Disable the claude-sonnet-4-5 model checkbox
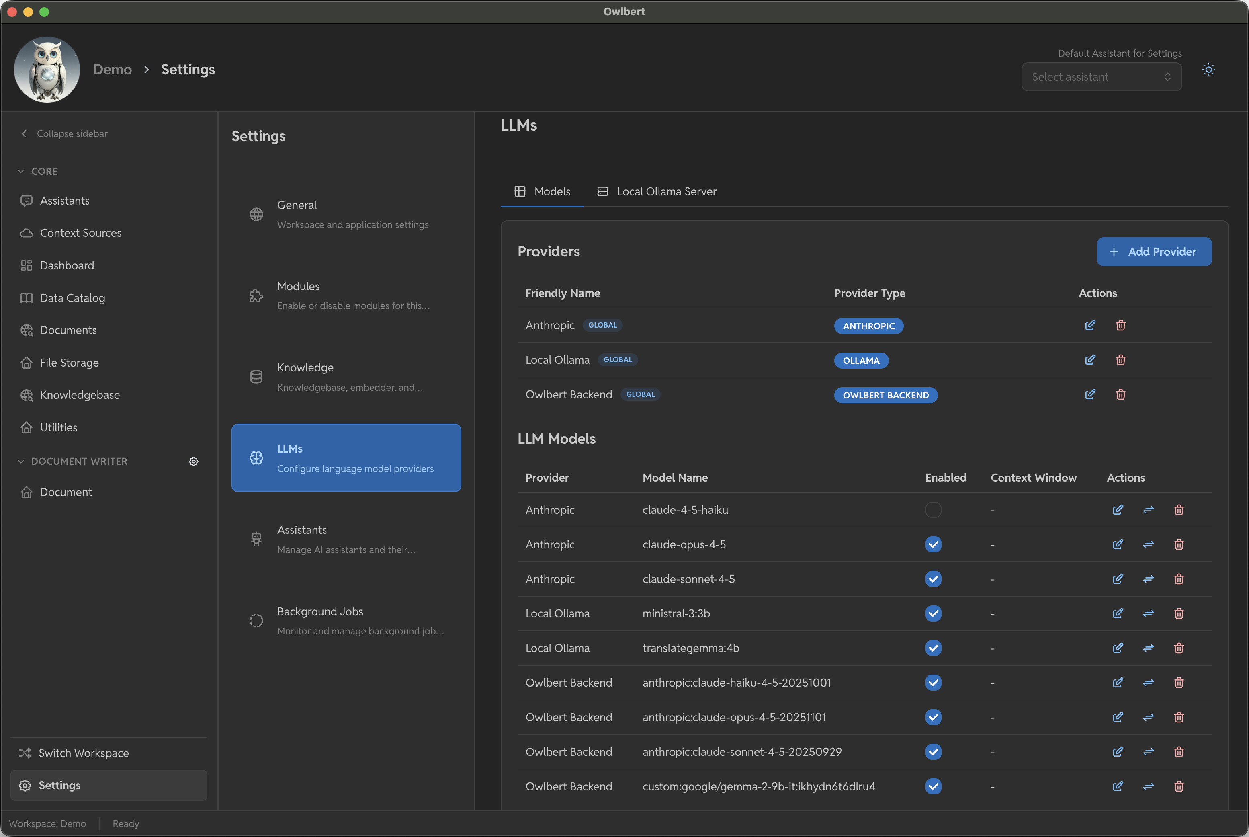The width and height of the screenshot is (1249, 837). pos(933,579)
